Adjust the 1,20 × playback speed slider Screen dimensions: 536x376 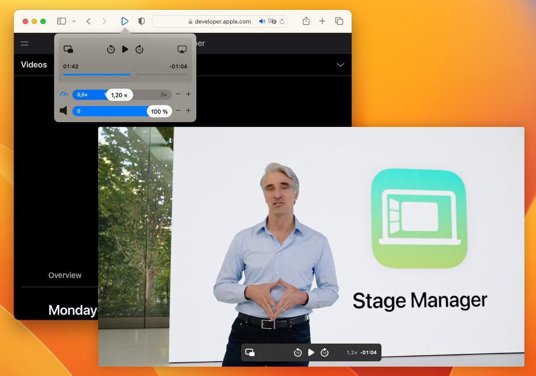coord(122,95)
